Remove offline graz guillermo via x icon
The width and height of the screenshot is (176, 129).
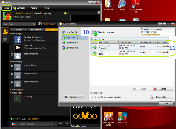[12, 66]
